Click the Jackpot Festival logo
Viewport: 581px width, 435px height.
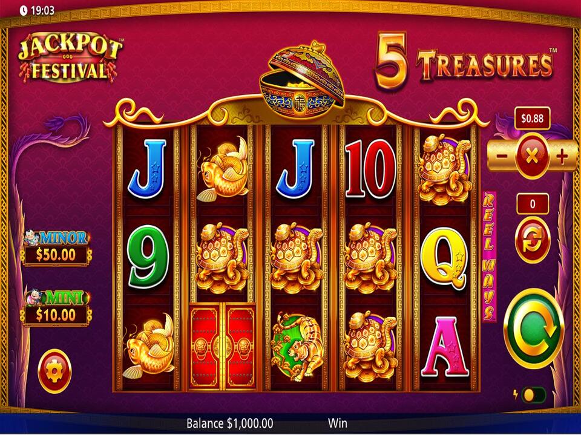pyautogui.click(x=70, y=57)
